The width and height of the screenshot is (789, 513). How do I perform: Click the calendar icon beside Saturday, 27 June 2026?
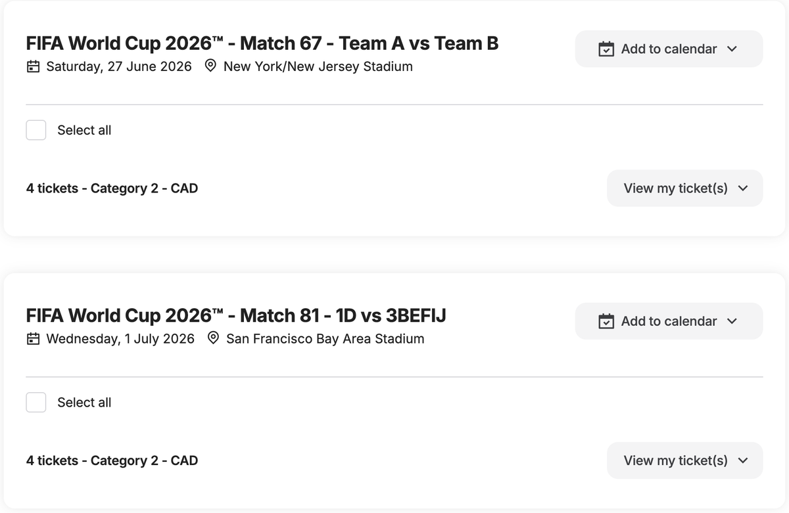coord(33,66)
